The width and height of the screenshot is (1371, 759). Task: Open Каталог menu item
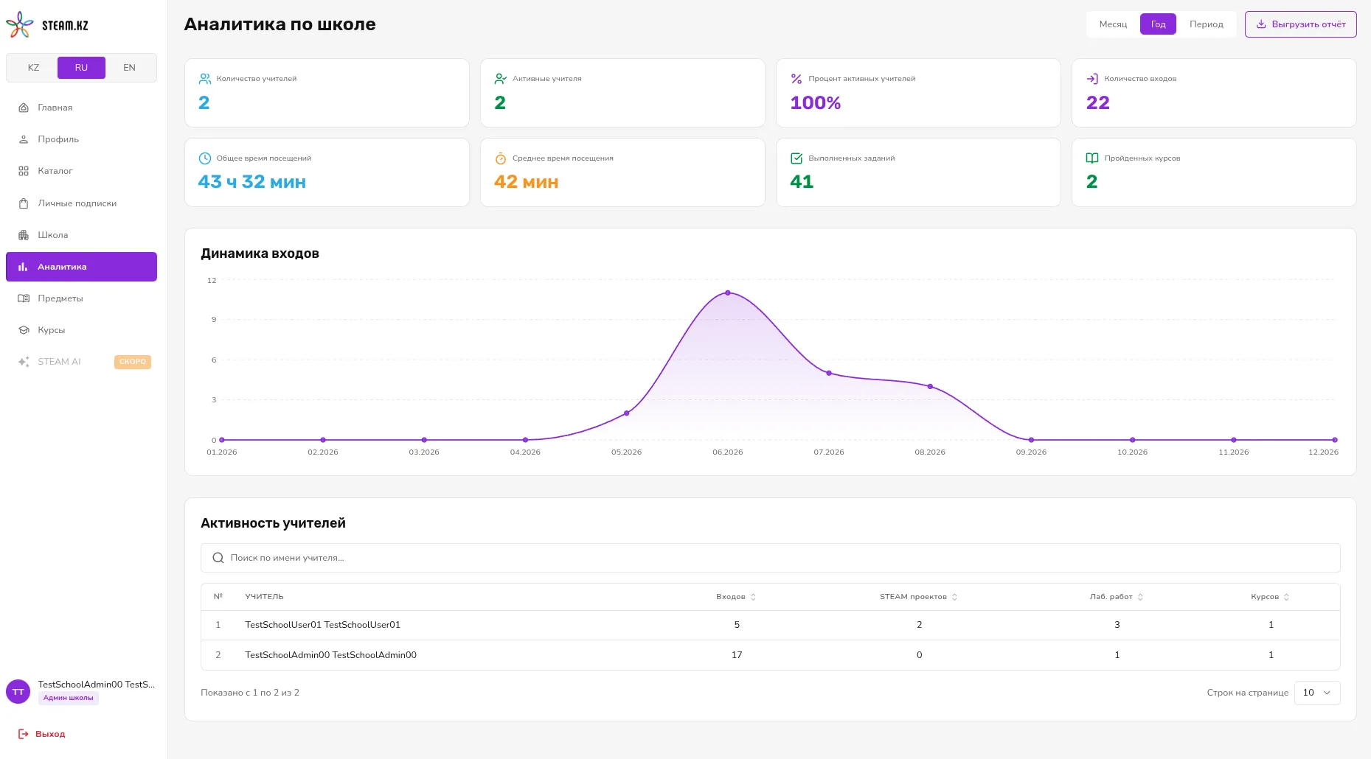(81, 171)
